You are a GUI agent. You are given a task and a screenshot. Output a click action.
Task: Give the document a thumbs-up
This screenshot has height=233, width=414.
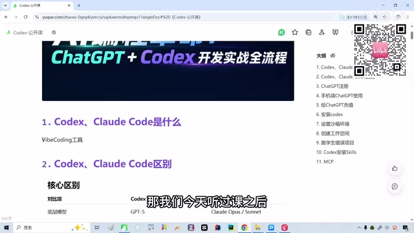tap(395, 168)
